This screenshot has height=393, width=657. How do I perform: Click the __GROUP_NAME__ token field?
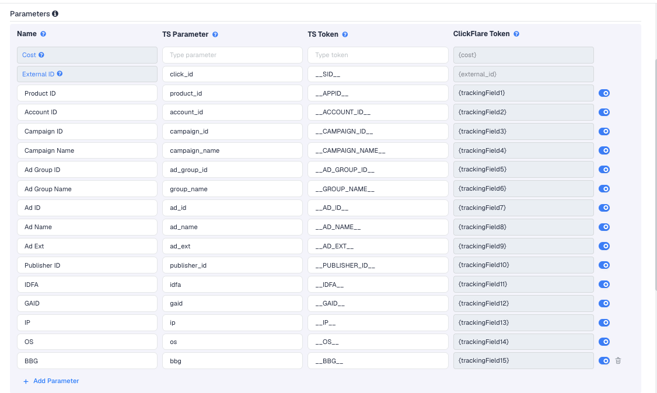click(378, 189)
